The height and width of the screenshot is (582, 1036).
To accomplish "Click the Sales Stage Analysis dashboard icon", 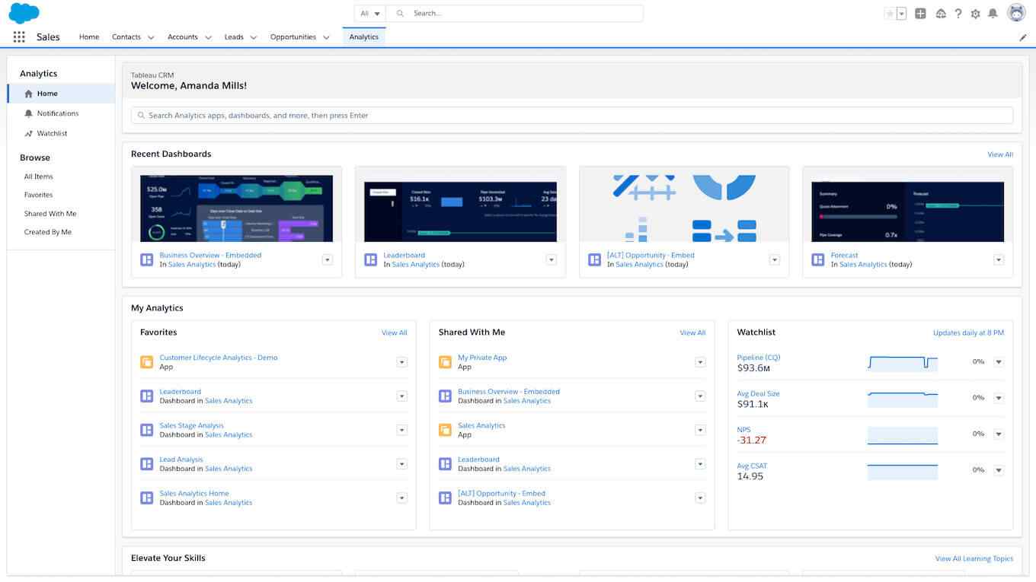I will [147, 430].
